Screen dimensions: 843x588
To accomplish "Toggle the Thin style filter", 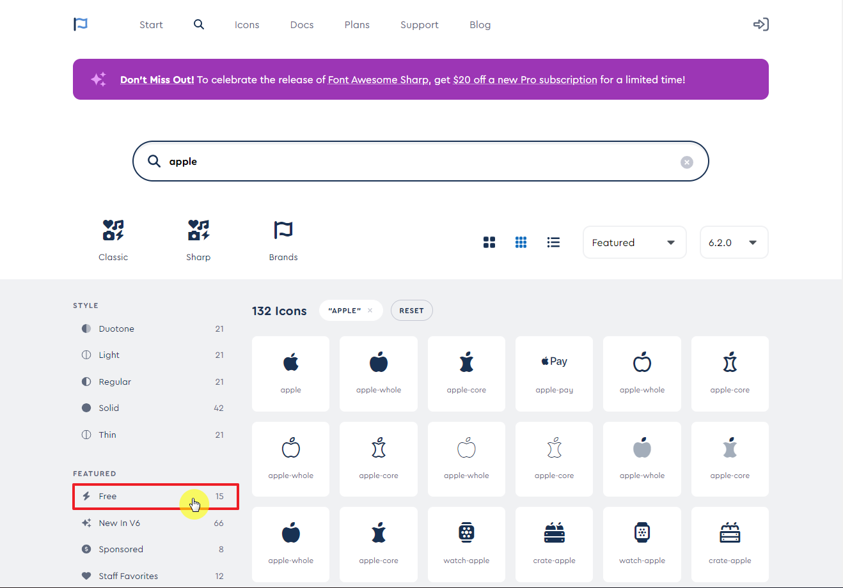I will coord(152,435).
